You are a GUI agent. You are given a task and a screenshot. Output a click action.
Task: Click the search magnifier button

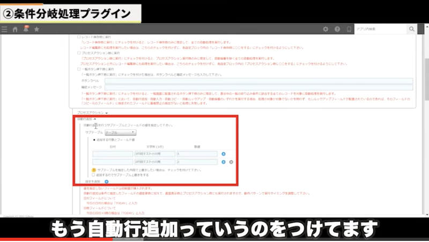click(412, 29)
